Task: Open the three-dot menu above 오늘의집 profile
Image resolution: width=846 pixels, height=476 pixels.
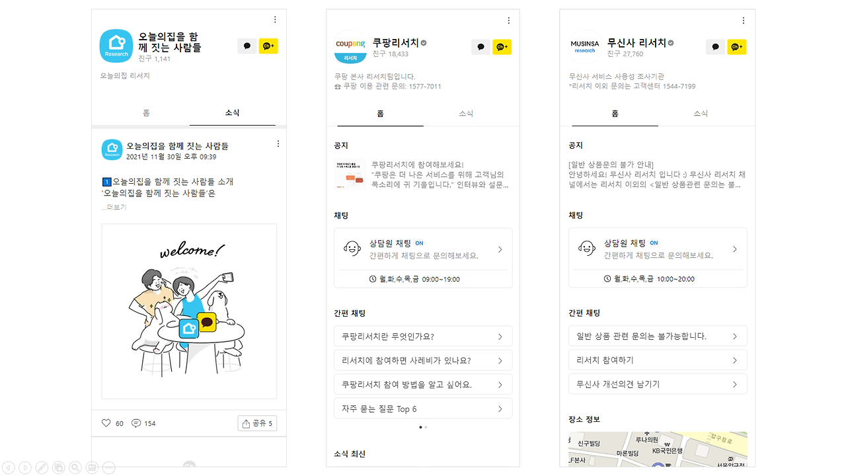Action: (275, 20)
